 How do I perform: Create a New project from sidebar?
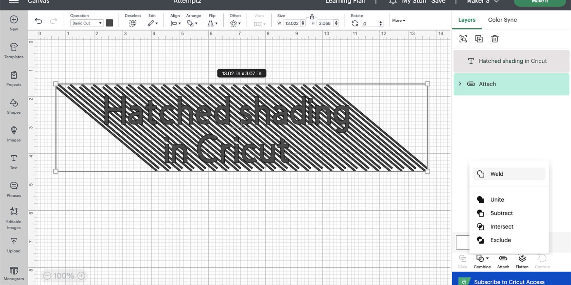click(14, 23)
